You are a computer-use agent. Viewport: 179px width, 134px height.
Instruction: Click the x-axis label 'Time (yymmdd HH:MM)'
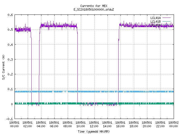94,131
